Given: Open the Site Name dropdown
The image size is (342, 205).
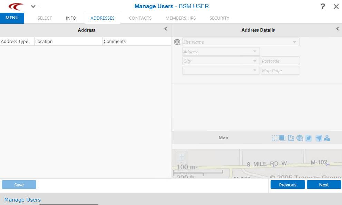Looking at the screenshot, I should tap(295, 42).
